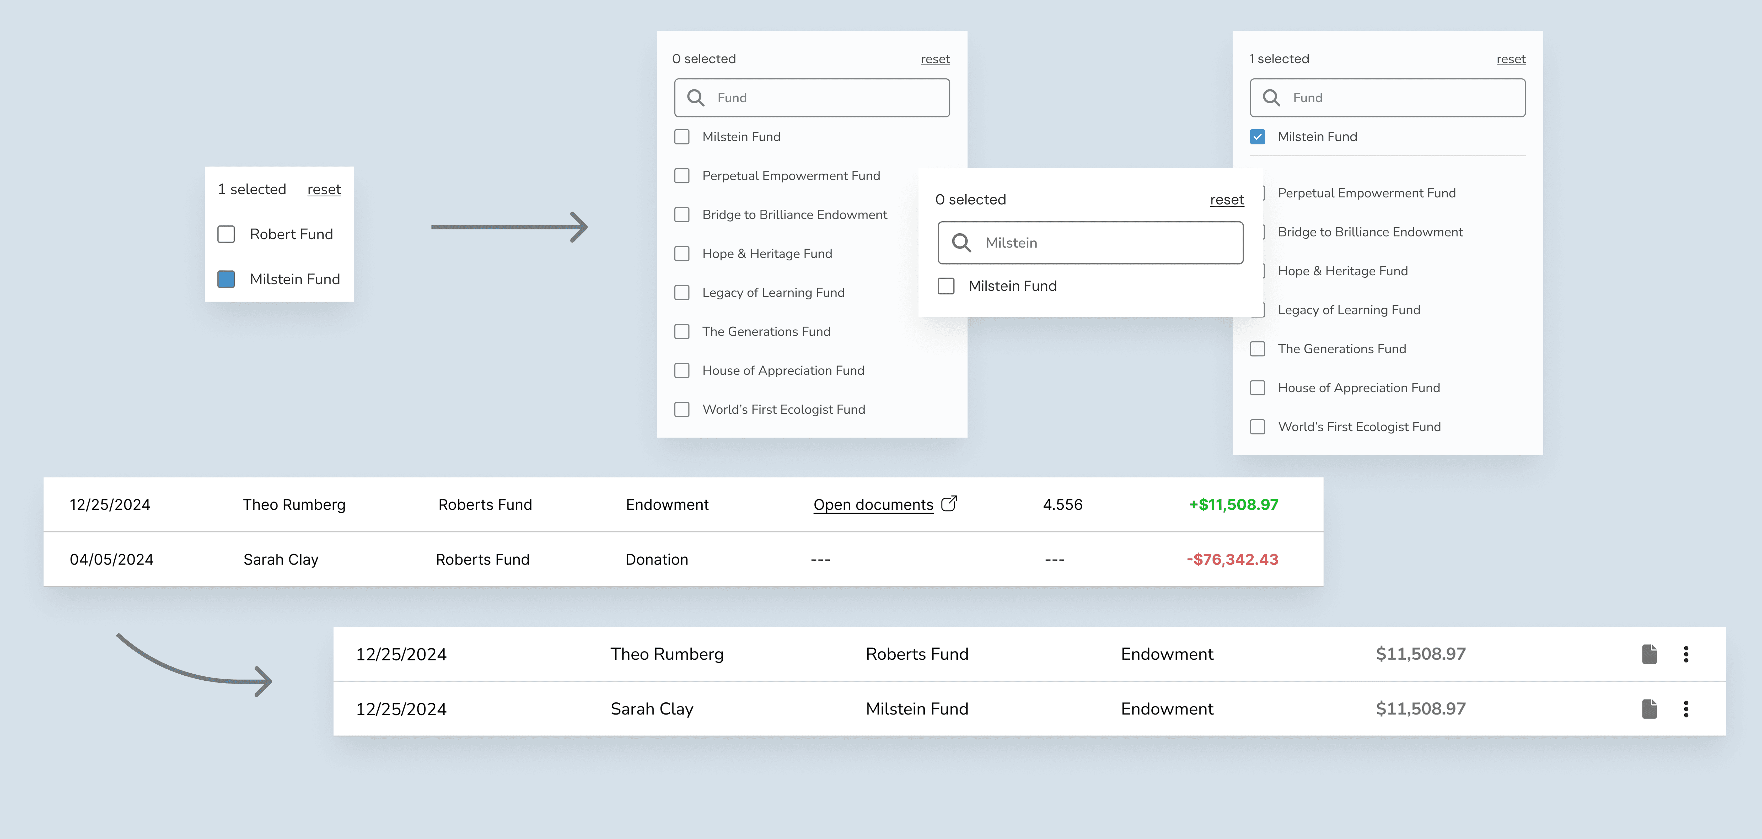Uncheck the ticked Milstein Fund checkbox

click(1257, 137)
